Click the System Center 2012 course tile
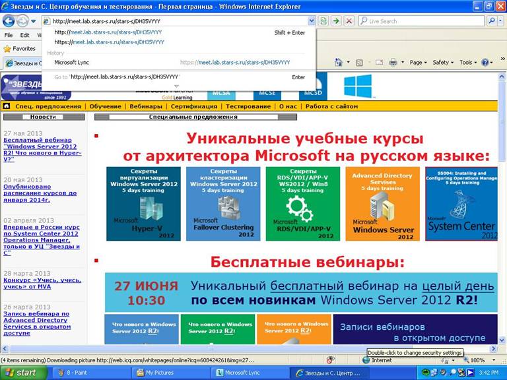Image resolution: width=507 pixels, height=380 pixels. (461, 204)
